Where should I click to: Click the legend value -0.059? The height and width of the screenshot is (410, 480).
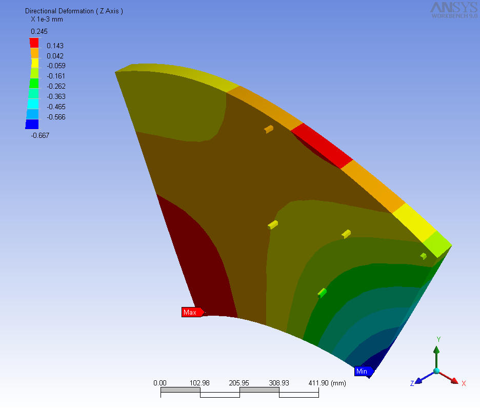56,66
